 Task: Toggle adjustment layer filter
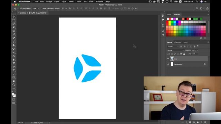(x=184, y=46)
